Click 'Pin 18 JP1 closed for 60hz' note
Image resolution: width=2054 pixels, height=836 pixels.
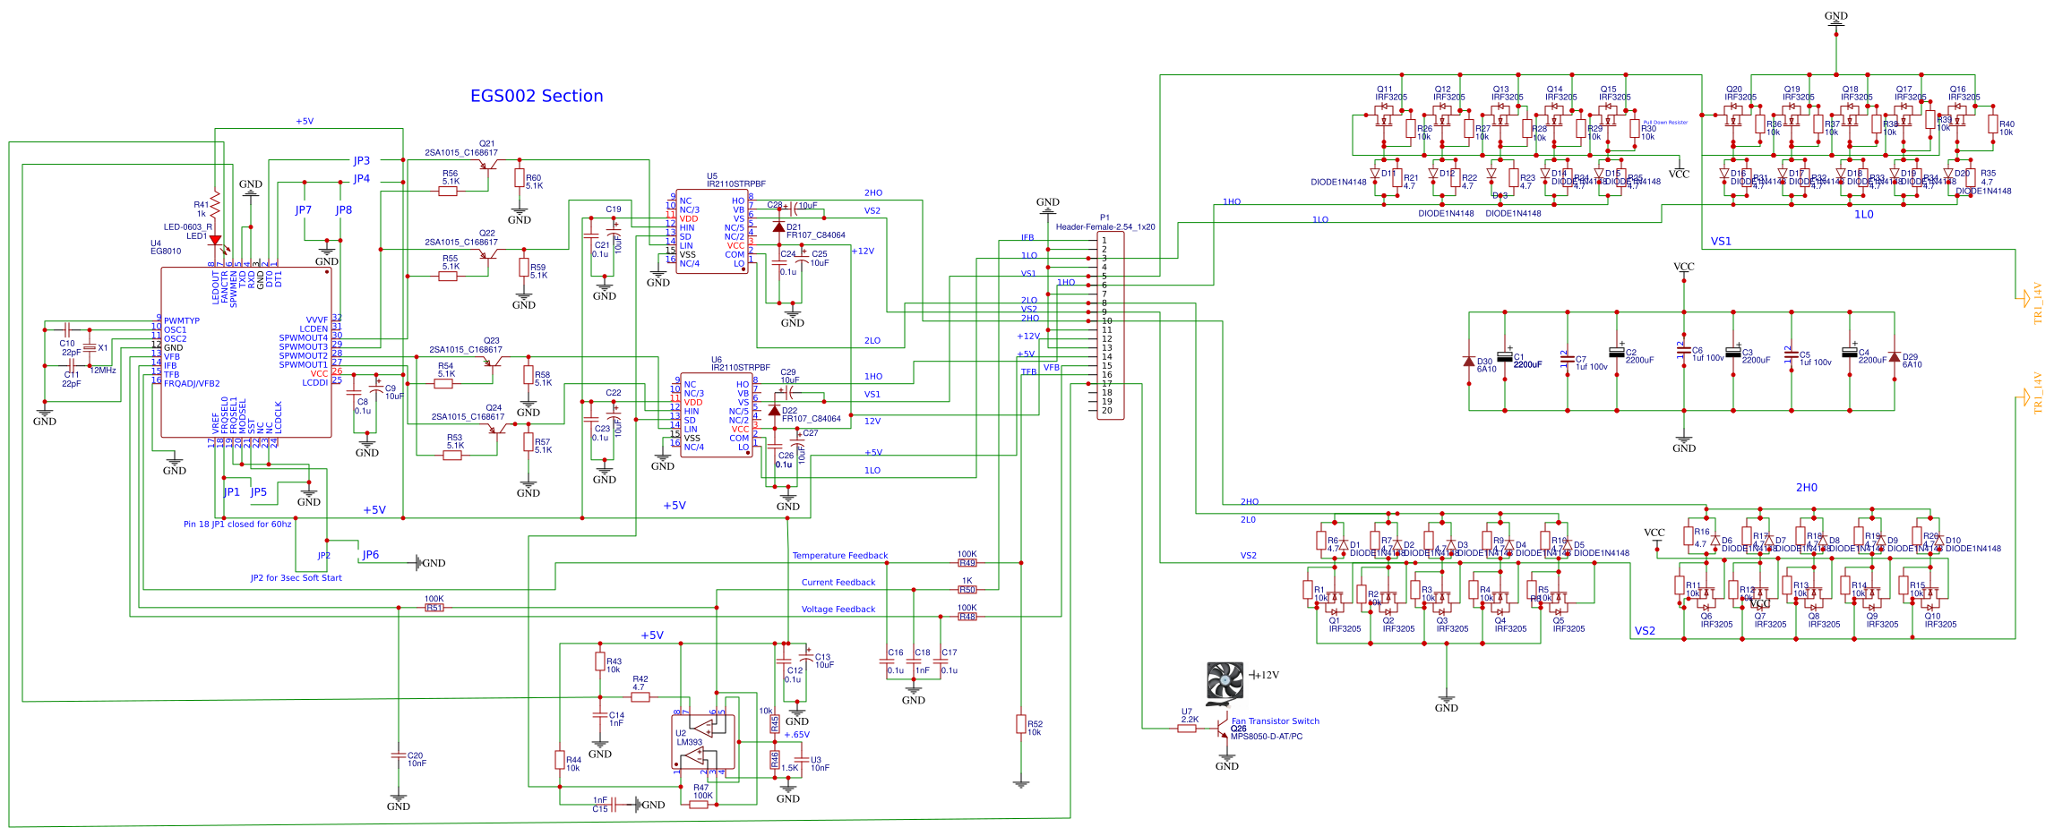237,524
